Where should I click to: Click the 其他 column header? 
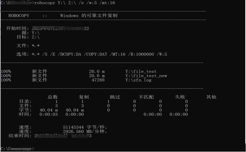point(211,97)
